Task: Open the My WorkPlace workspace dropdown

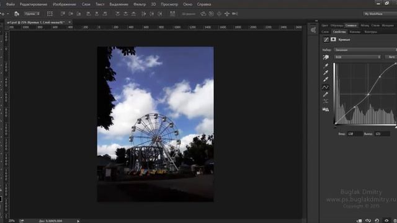Action: click(x=380, y=14)
